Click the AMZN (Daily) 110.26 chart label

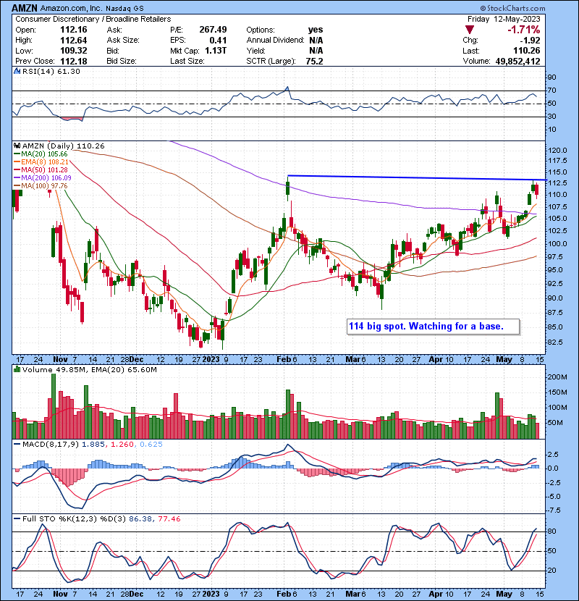[x=63, y=146]
